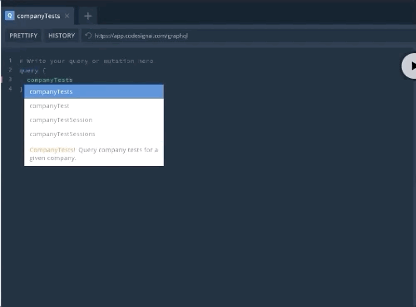Switch to the companyTests tab
Viewport: 416px width, 307px height.
pyautogui.click(x=37, y=16)
